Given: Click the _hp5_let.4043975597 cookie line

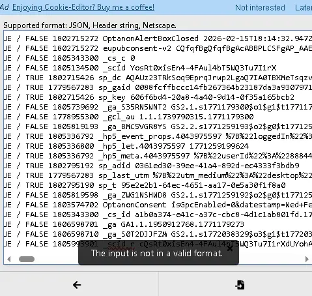Looking at the screenshot, I should click(126, 146).
